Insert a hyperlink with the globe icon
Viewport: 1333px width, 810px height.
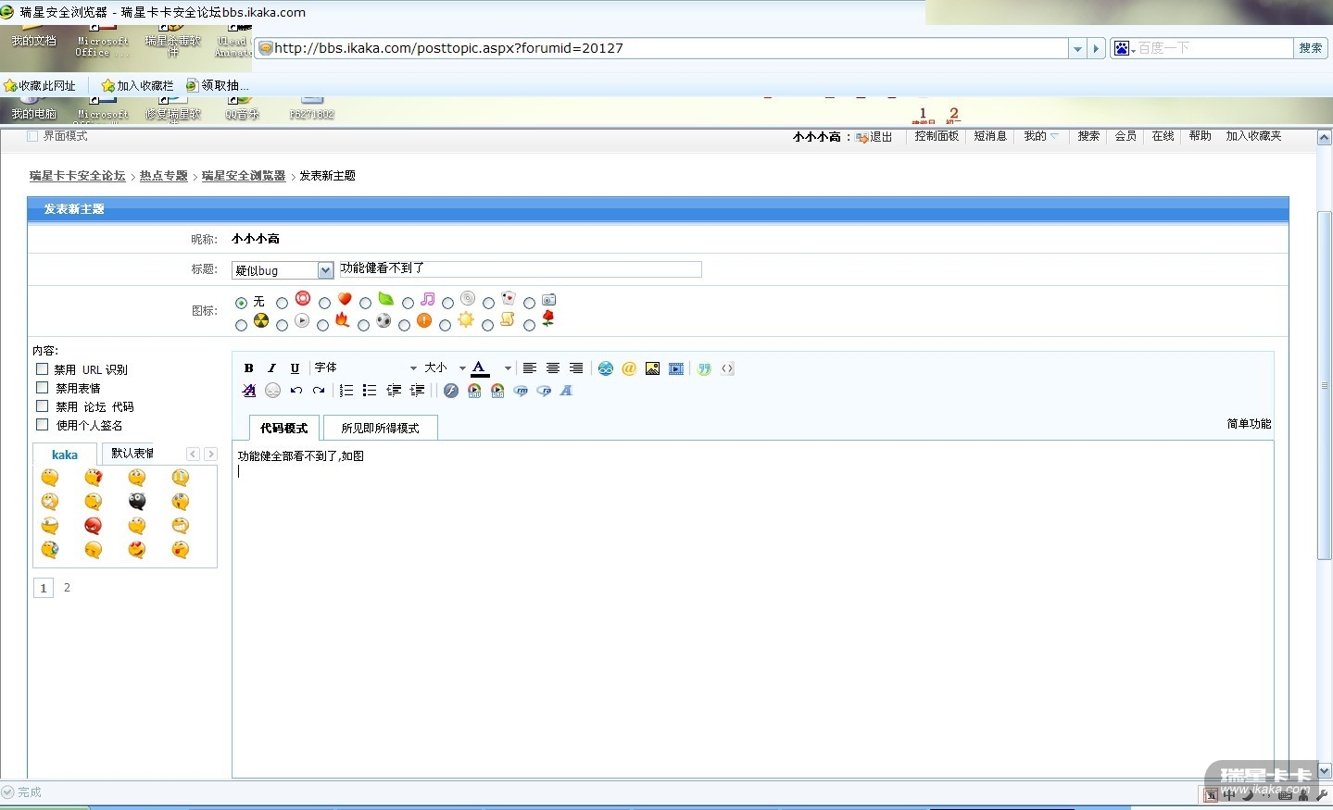coord(606,368)
